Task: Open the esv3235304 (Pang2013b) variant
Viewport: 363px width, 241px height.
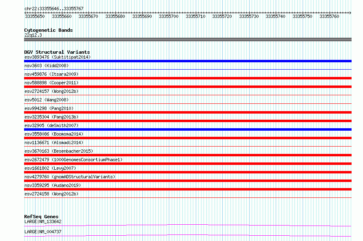Action: click(x=51, y=117)
